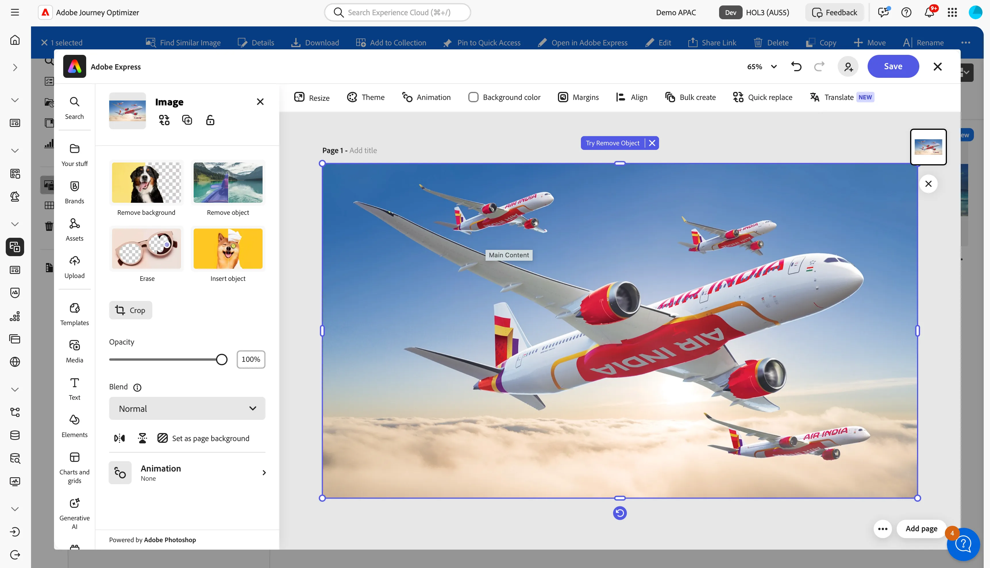
Task: Open Translate in the toolbar
Action: 842,97
